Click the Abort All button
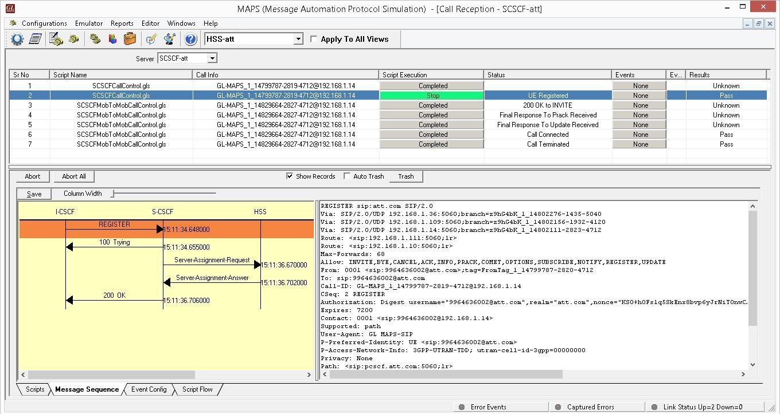780x414 pixels. pyautogui.click(x=74, y=176)
